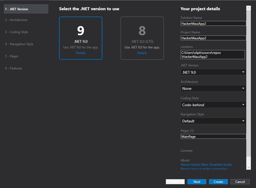The width and height of the screenshot is (256, 188).
Task: Expand the Architecture dropdown set to None
Action: click(213, 88)
